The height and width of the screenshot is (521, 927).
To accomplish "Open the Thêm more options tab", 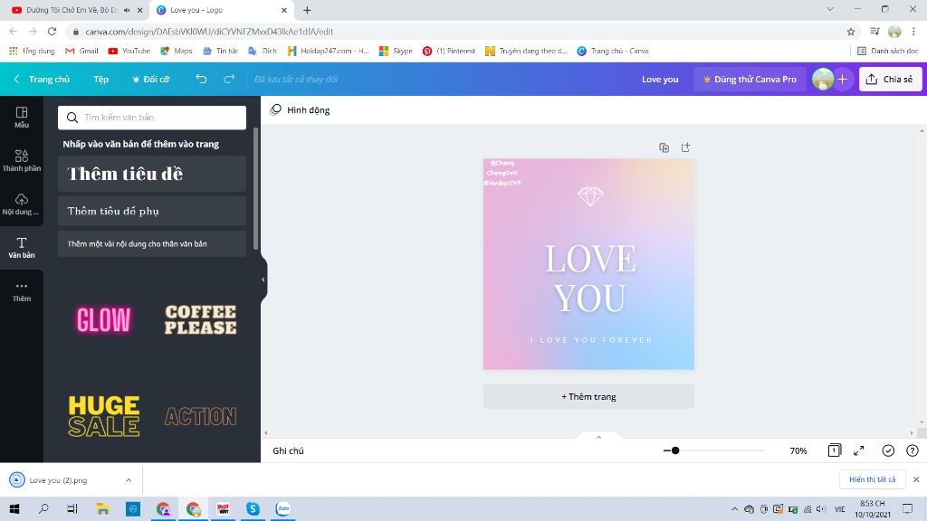I will (22, 291).
